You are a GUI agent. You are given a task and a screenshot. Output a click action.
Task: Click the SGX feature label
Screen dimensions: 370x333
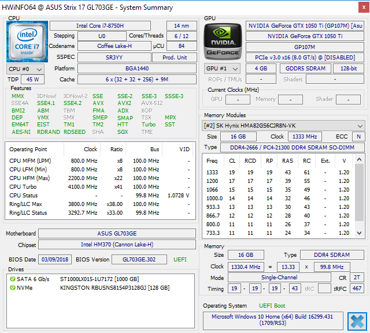point(123,132)
